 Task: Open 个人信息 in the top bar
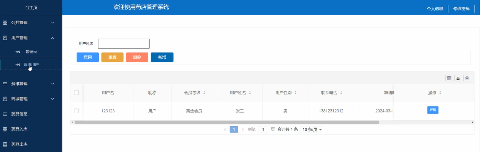tap(435, 9)
